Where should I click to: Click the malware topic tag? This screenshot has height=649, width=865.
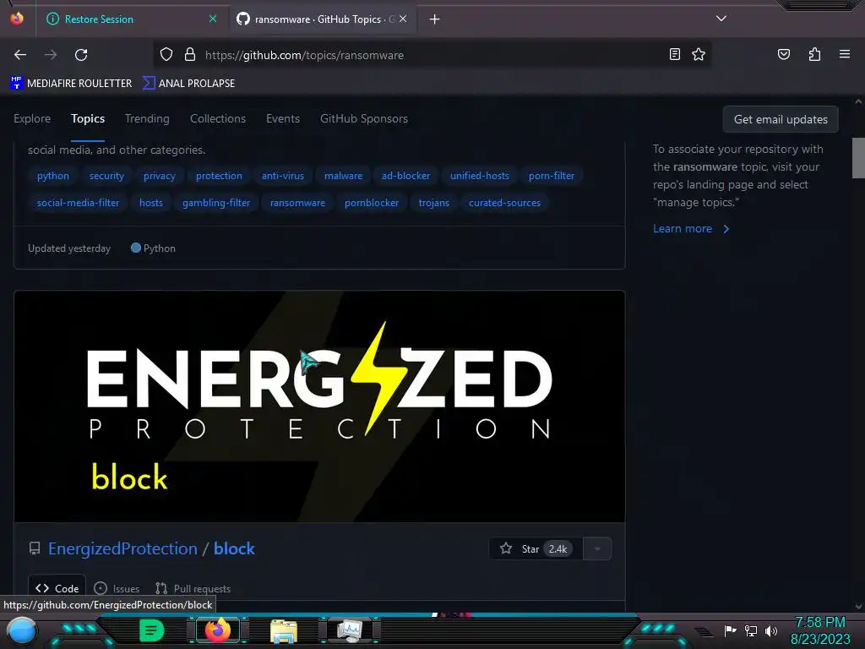343,176
